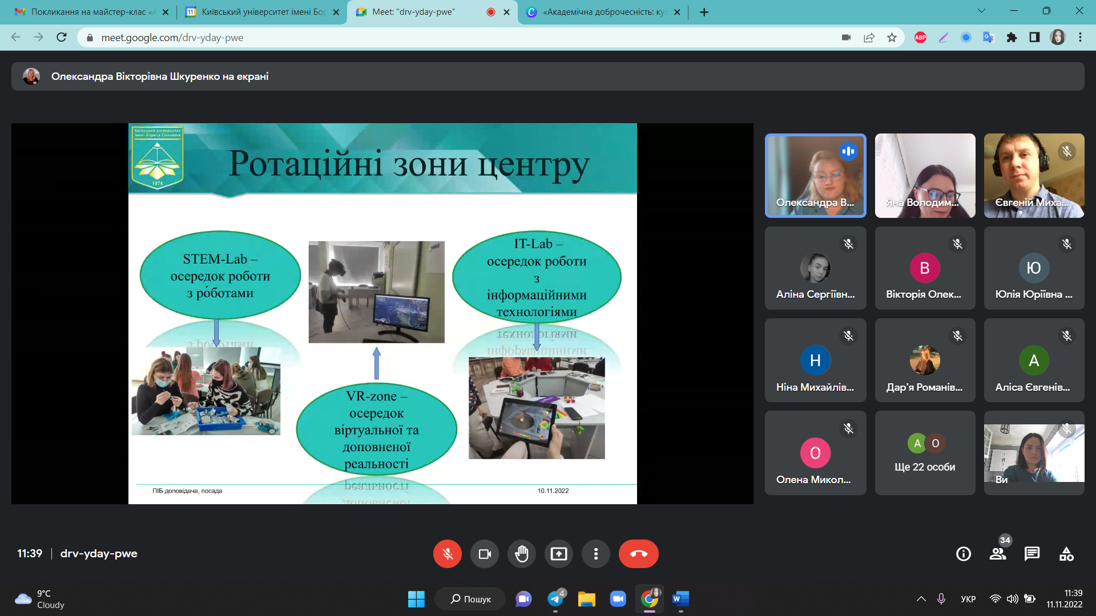Raise hand in the meeting
Viewport: 1096px width, 616px height.
(522, 554)
